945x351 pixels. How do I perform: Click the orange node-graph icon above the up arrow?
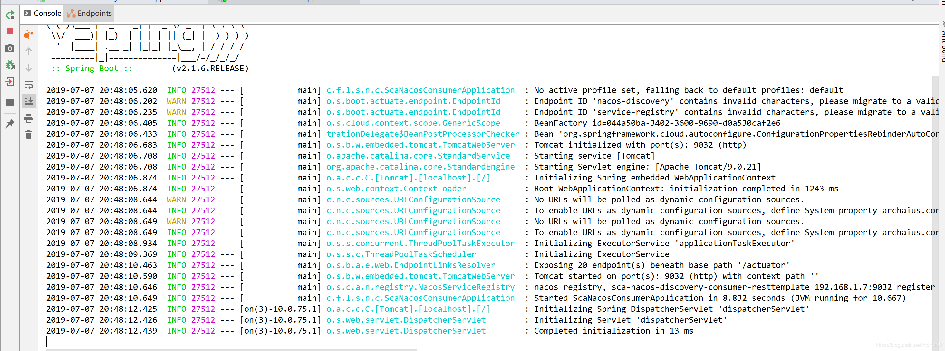pos(29,34)
